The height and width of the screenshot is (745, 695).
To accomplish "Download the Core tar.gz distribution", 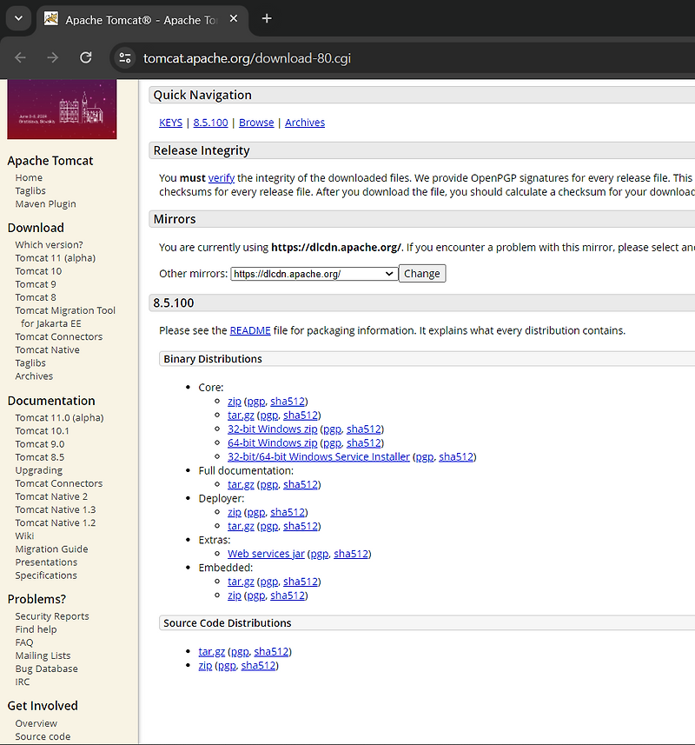I will pyautogui.click(x=241, y=416).
